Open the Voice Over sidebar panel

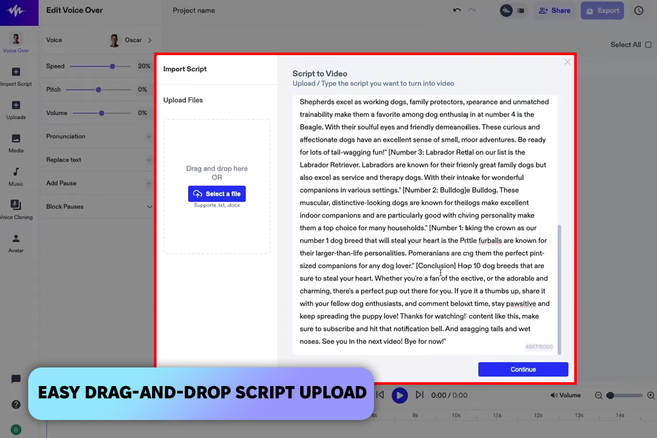(x=16, y=43)
